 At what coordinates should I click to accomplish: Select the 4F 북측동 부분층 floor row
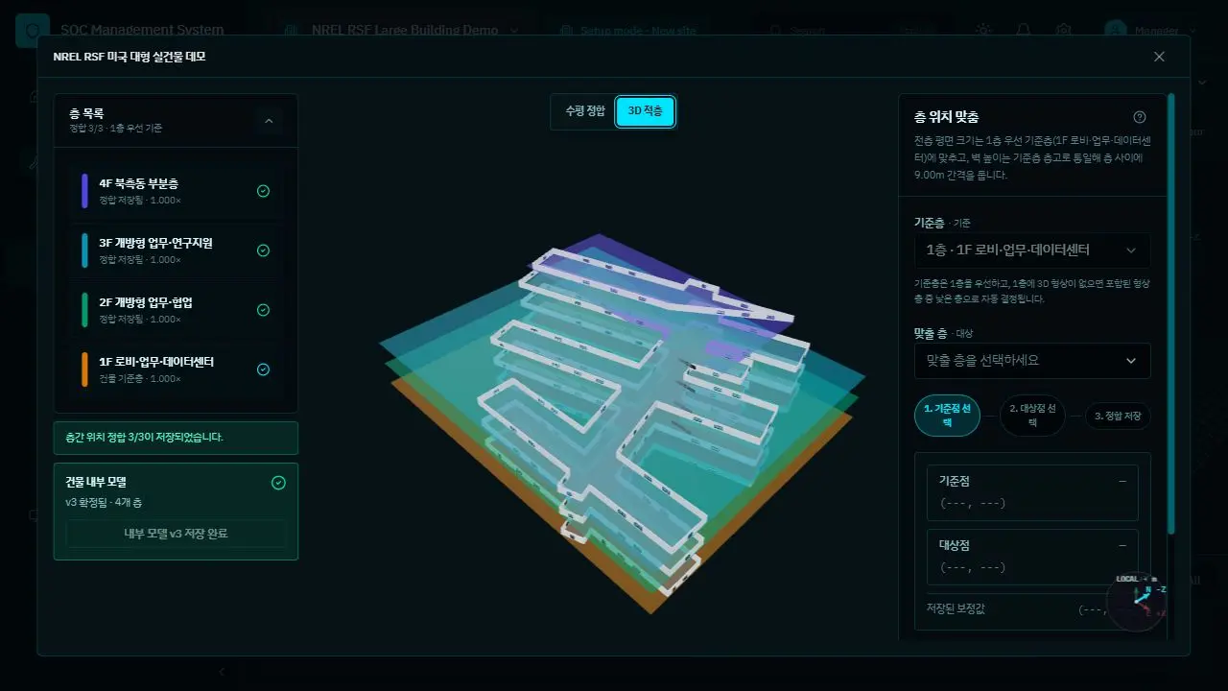point(176,191)
